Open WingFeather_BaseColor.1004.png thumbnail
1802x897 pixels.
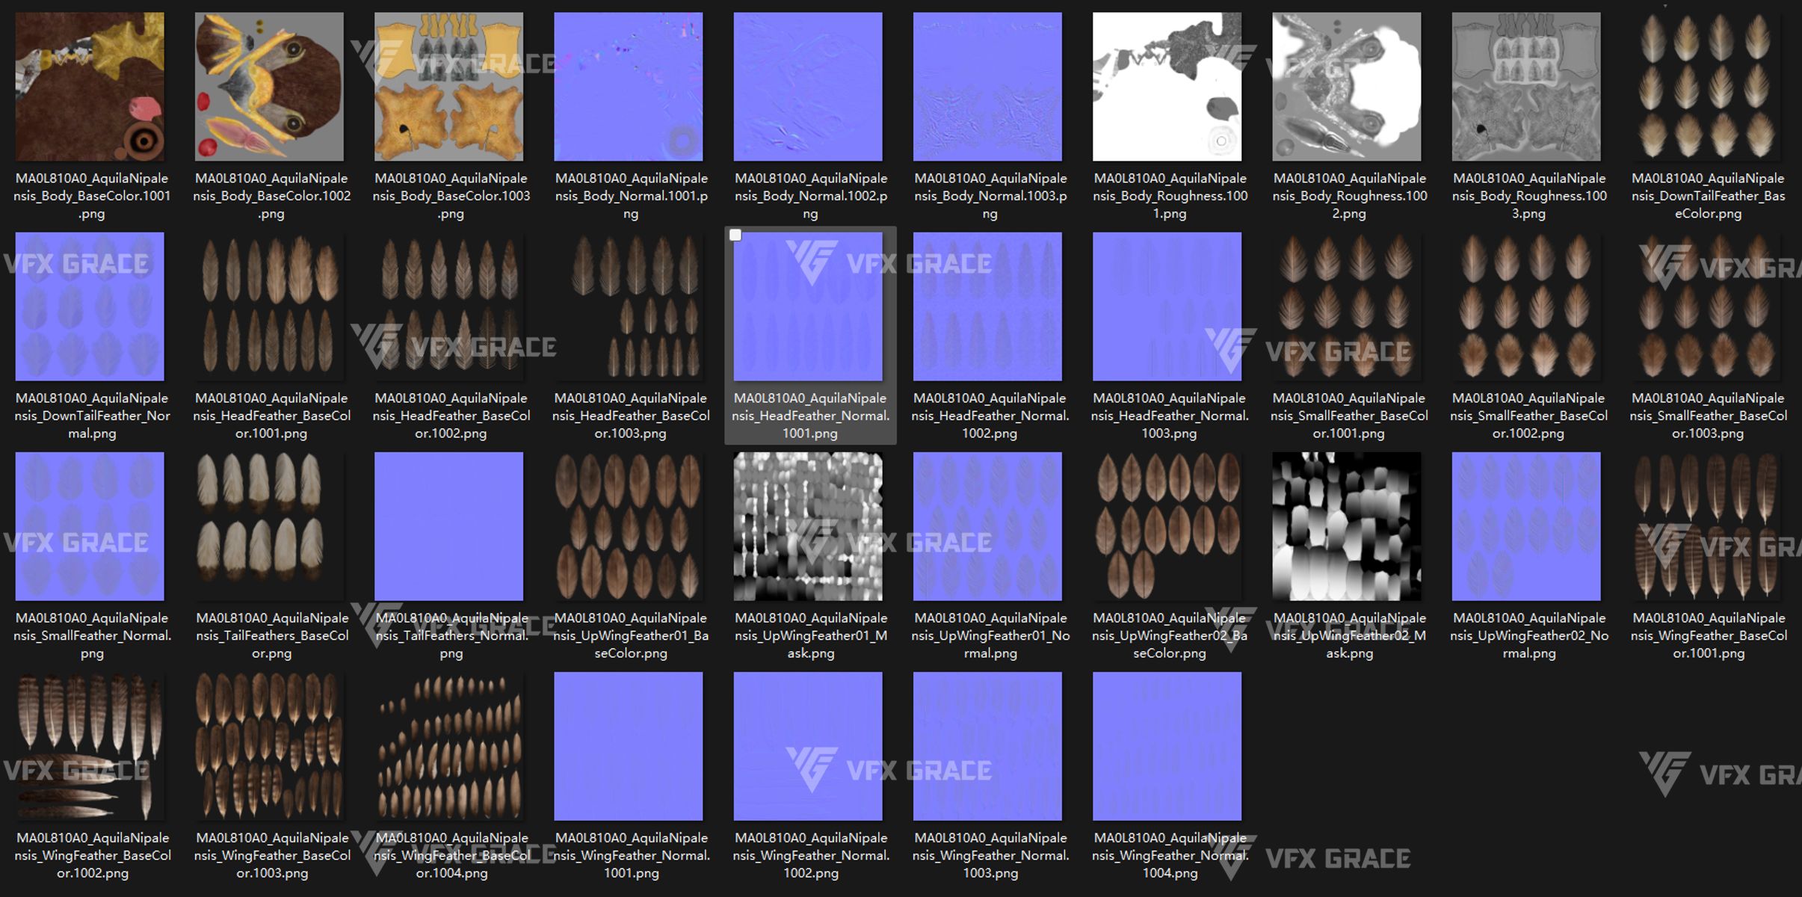pyautogui.click(x=448, y=746)
